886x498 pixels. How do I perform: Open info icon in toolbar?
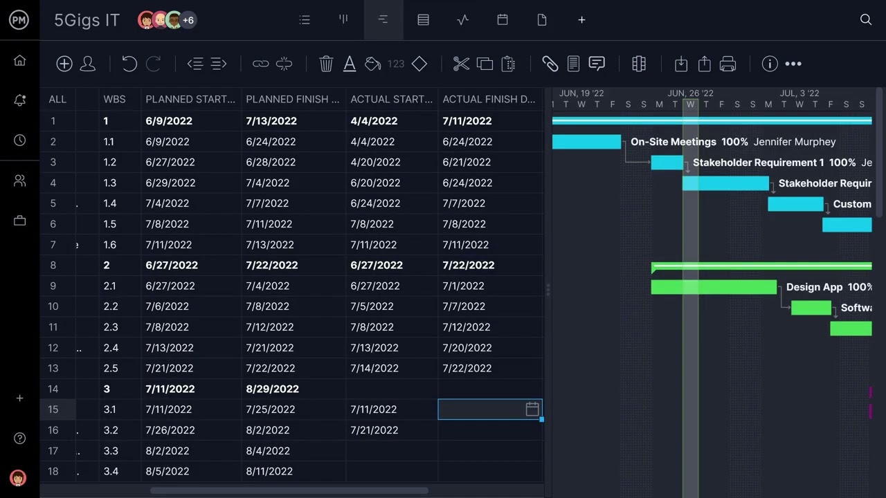[770, 64]
